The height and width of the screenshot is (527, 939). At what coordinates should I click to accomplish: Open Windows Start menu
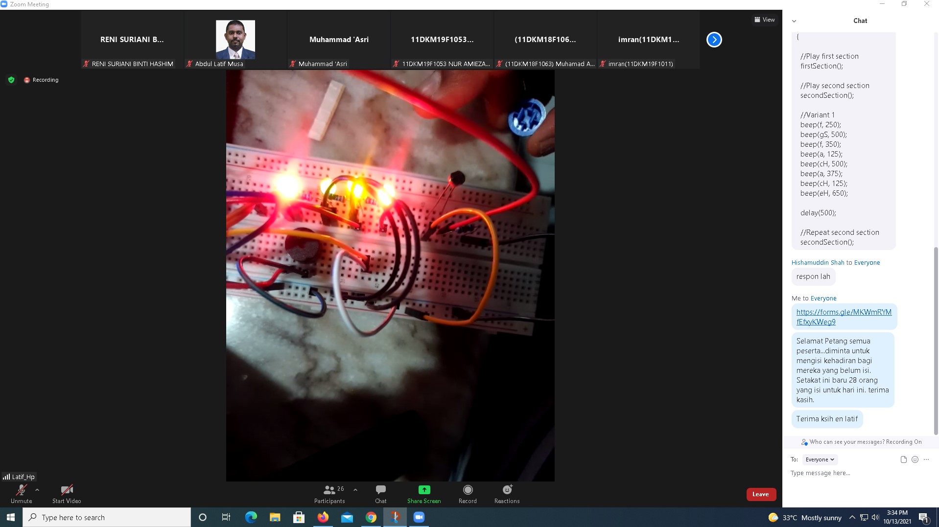click(x=11, y=517)
